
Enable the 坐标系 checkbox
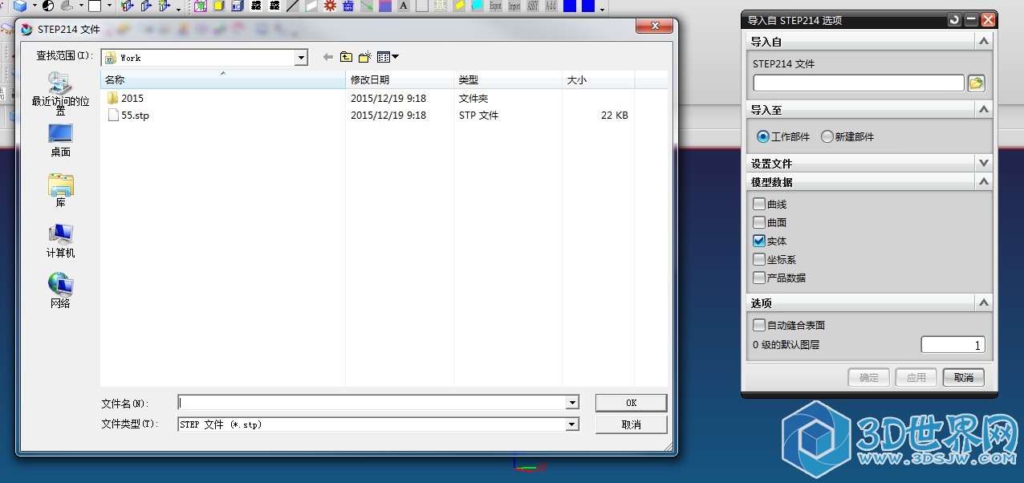coord(759,259)
